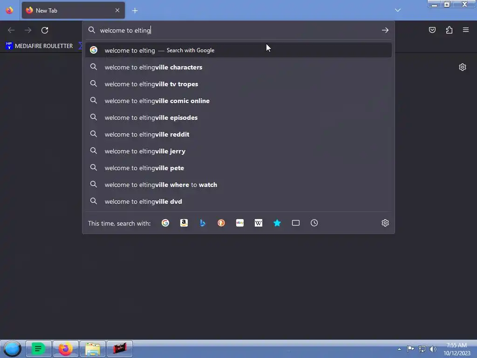Choose 'welcome to elting — Search with Google'
Screen dimensions: 477x358
(x=238, y=50)
